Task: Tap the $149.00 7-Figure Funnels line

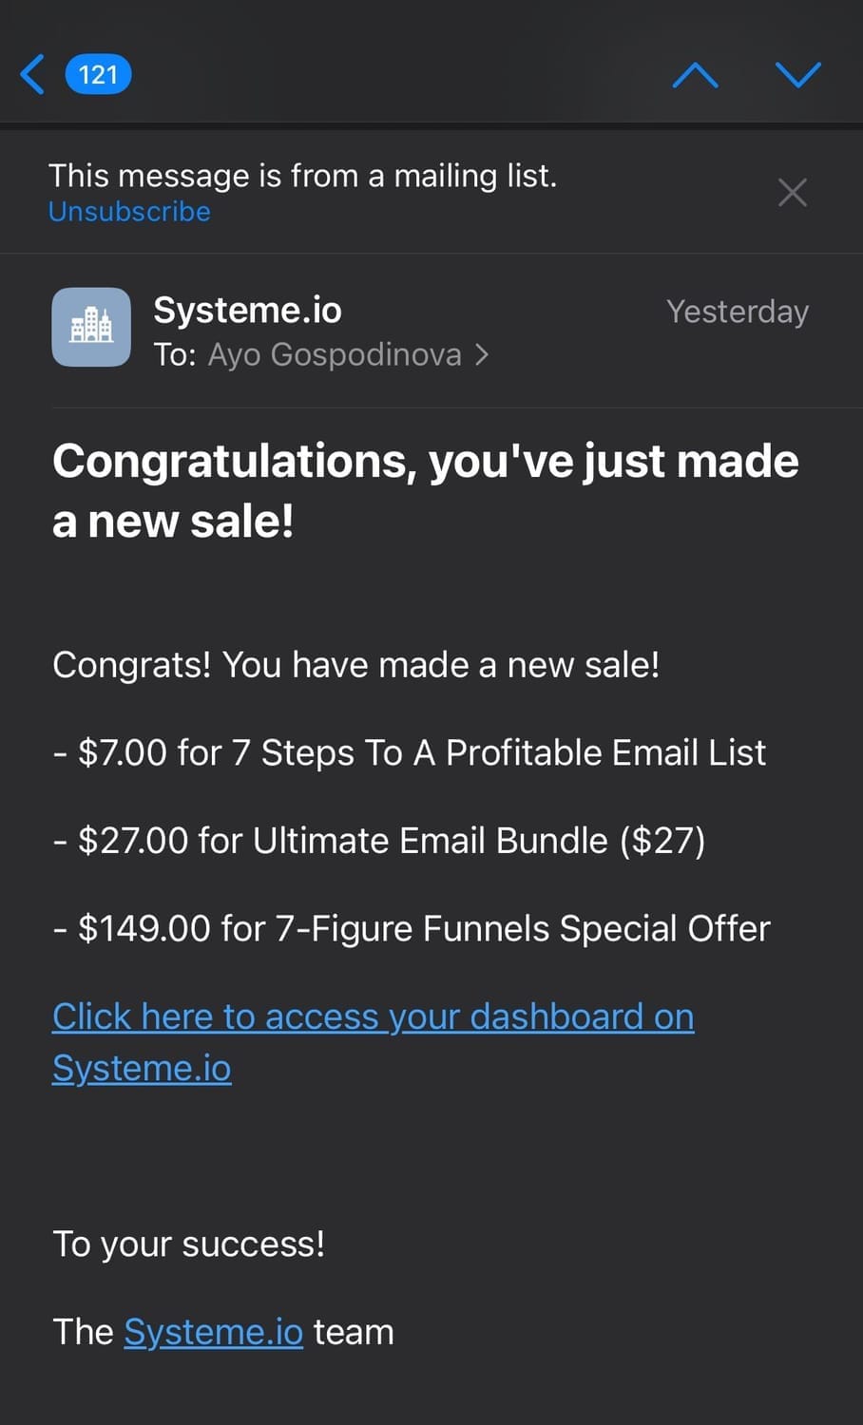Action: (411, 928)
